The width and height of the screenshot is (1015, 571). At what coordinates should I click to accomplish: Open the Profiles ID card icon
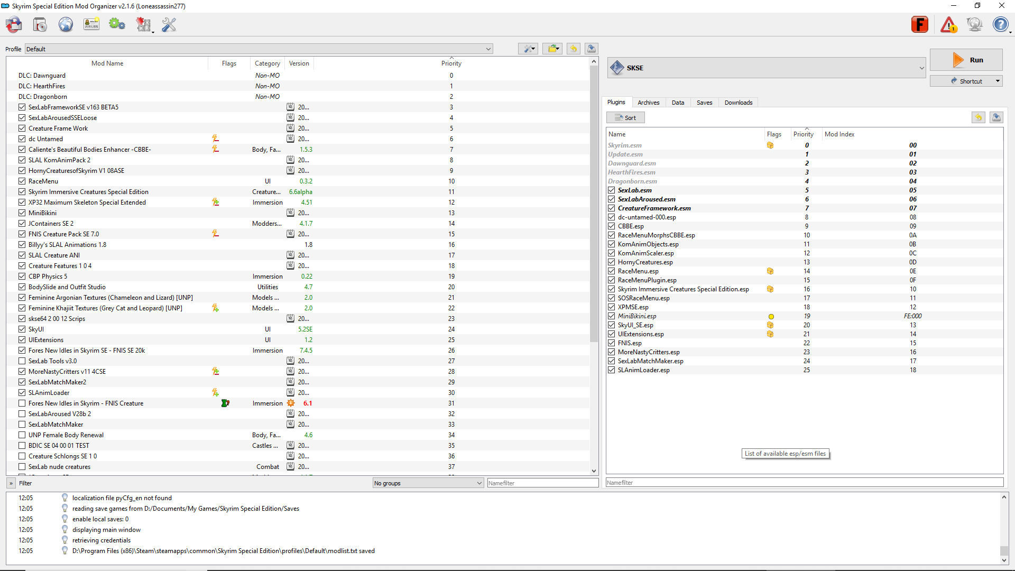(x=91, y=24)
